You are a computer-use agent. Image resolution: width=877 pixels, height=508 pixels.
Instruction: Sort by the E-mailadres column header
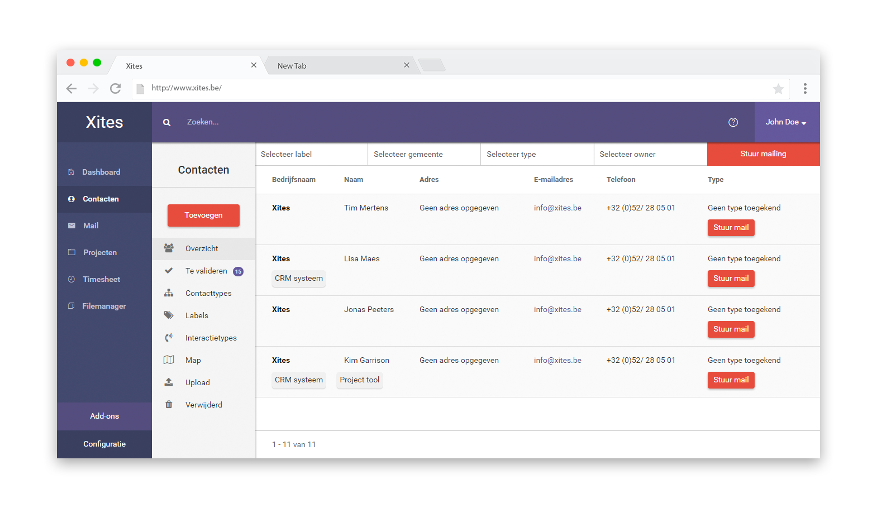(554, 180)
